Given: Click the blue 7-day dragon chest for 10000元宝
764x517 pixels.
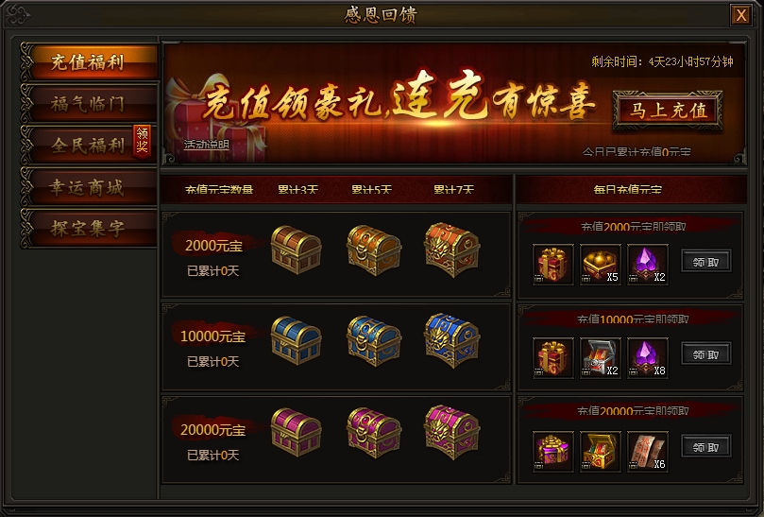Looking at the screenshot, I should pos(452,340).
